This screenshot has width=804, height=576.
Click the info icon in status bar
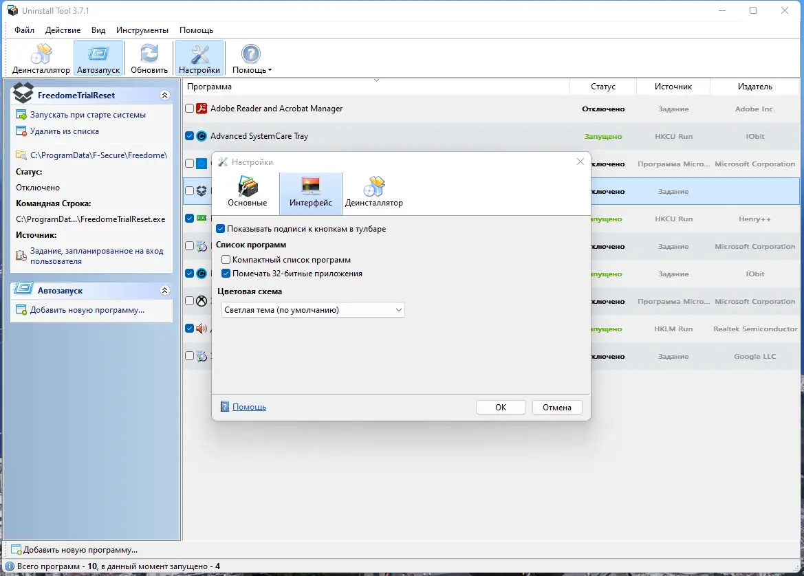pos(9,566)
